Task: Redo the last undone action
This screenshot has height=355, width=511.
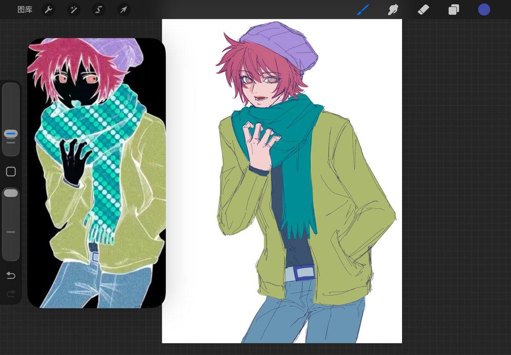Action: pyautogui.click(x=11, y=293)
